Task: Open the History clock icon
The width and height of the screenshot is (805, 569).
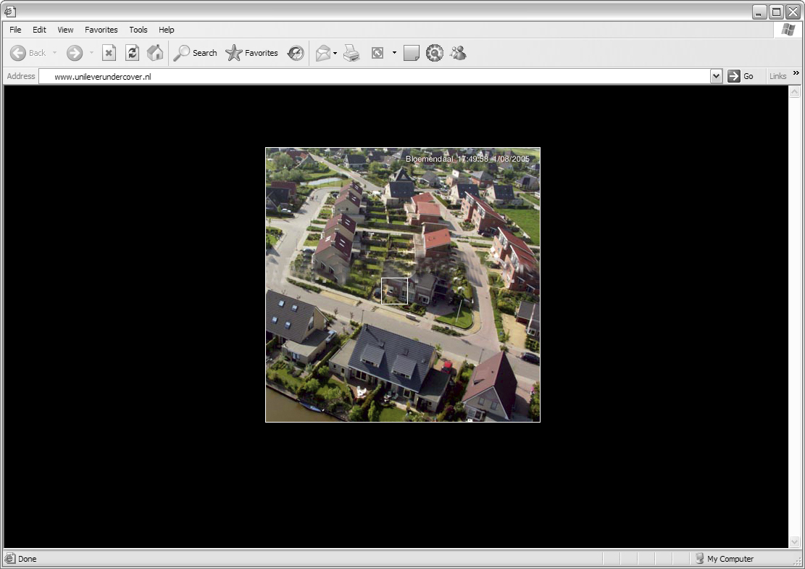Action: [296, 53]
